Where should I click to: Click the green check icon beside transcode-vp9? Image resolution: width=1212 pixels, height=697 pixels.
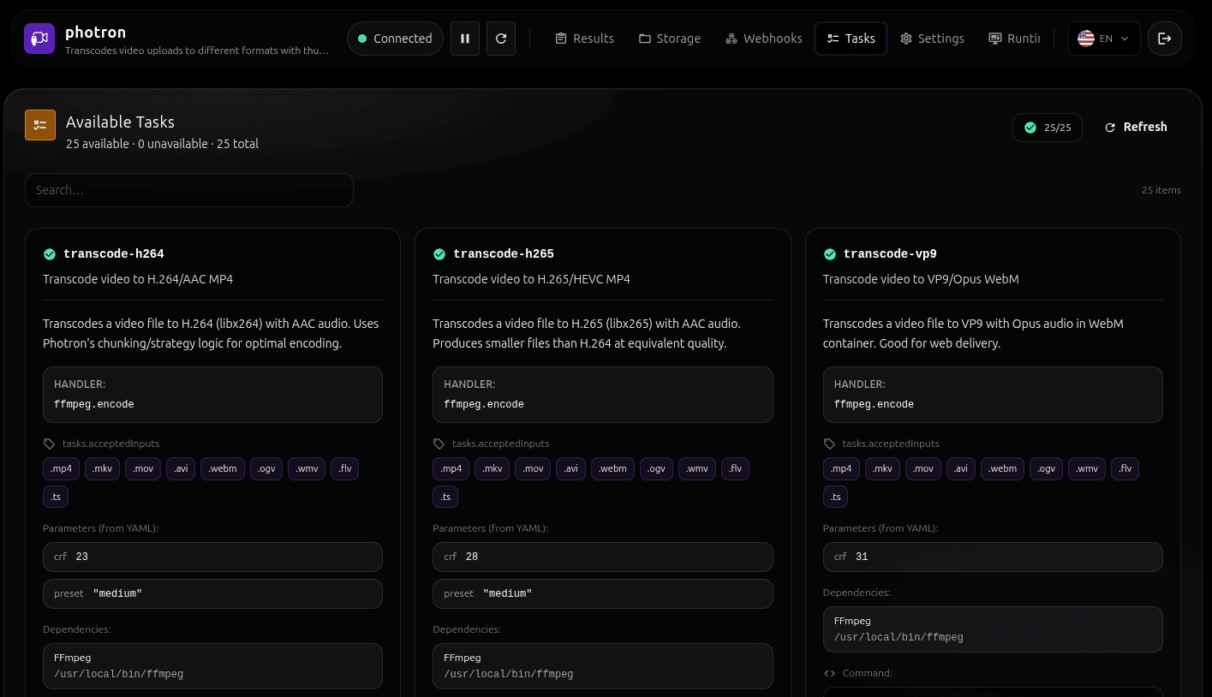tap(830, 254)
